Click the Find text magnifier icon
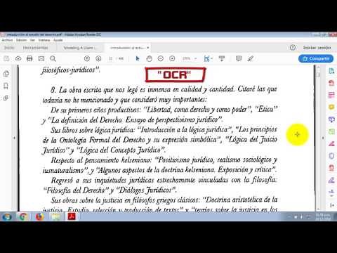The image size is (337, 253). click(x=53, y=58)
